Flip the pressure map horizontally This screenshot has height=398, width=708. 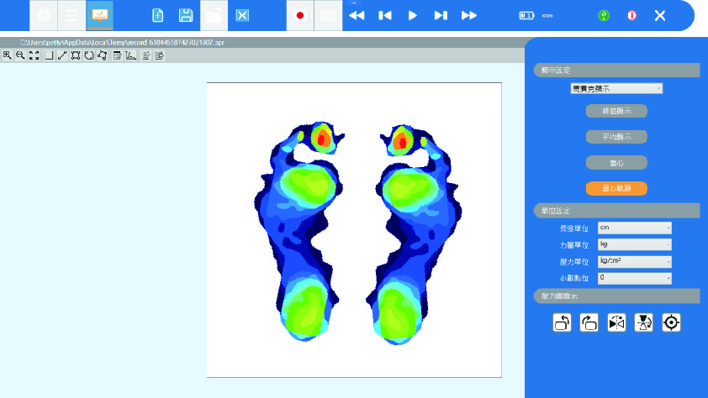coord(616,322)
